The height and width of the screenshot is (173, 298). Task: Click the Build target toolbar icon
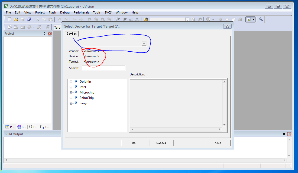16,27
